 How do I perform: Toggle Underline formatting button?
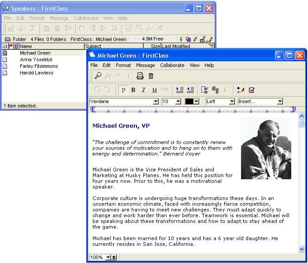154,90
